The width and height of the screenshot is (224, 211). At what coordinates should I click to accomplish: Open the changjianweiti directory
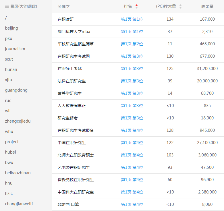[x=19, y=204]
